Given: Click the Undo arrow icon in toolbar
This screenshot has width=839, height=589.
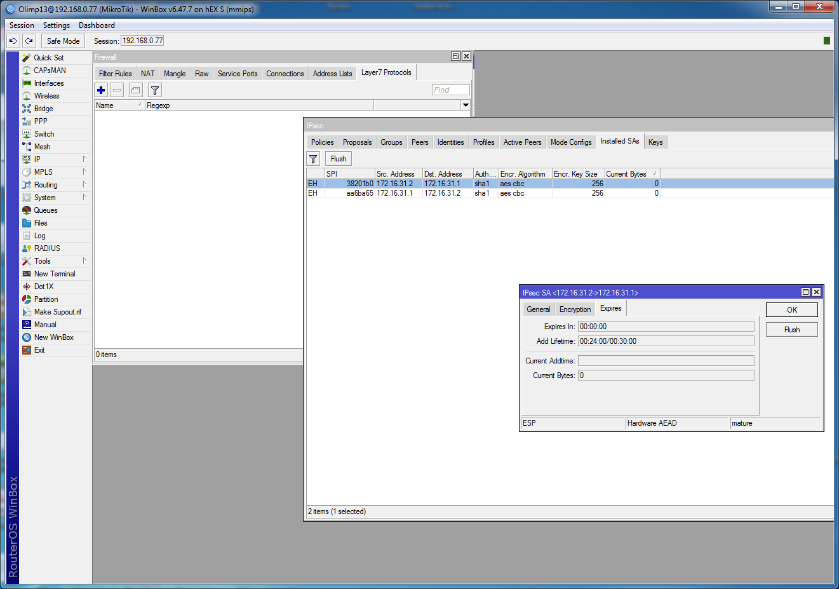Looking at the screenshot, I should [x=13, y=41].
